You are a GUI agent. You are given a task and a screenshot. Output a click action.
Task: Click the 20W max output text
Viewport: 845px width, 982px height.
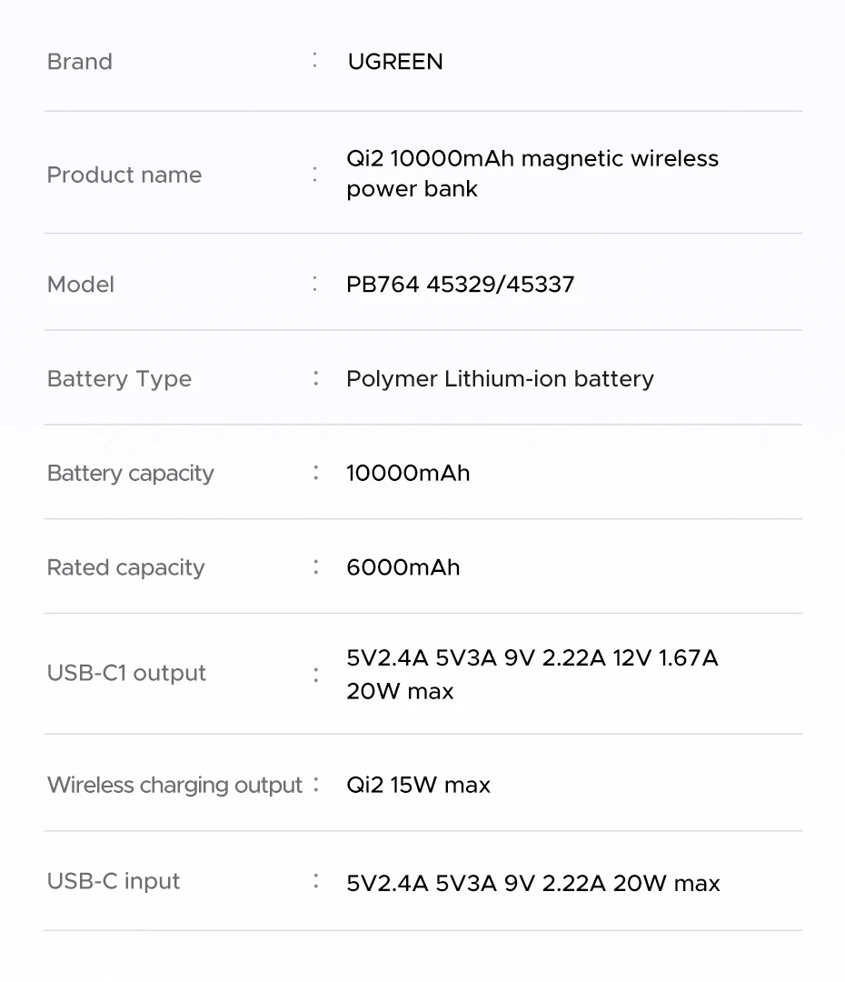400,692
